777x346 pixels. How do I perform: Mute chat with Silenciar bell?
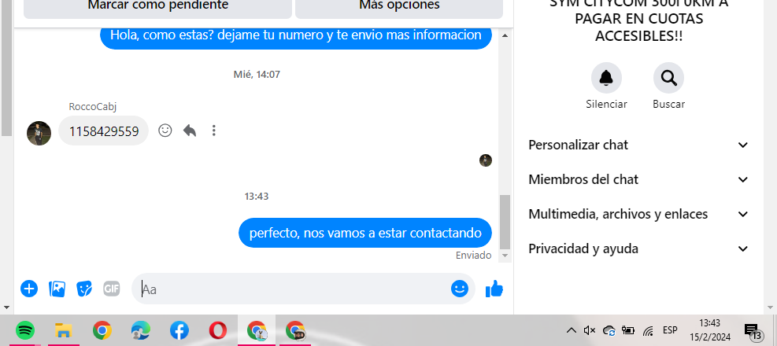tap(606, 78)
